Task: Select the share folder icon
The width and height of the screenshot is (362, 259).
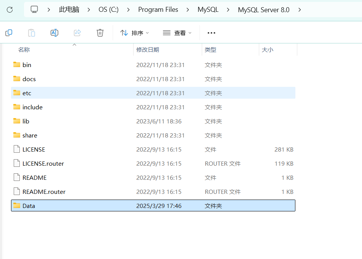Action: (17, 135)
